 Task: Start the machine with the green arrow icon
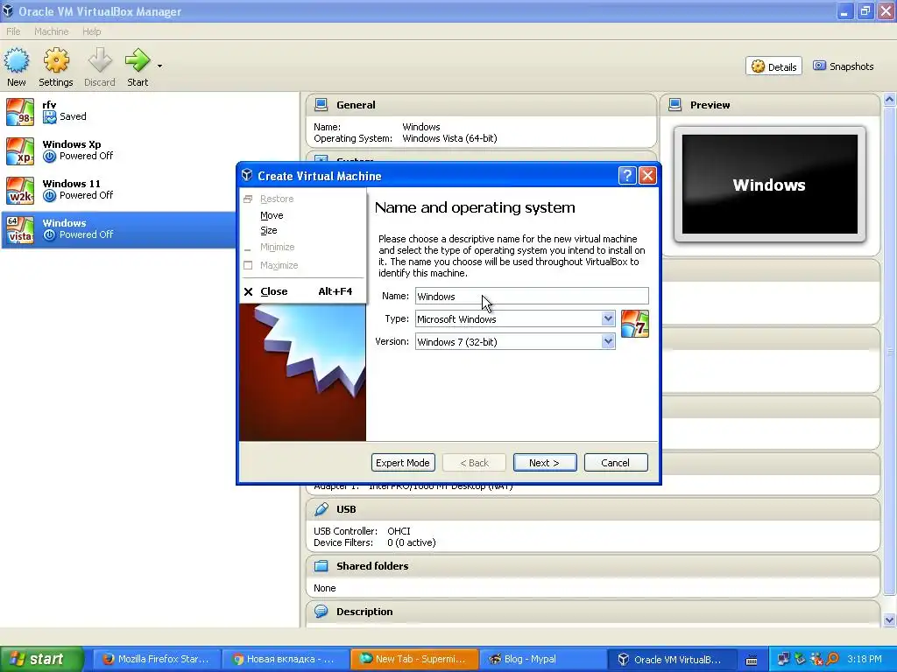(x=138, y=60)
